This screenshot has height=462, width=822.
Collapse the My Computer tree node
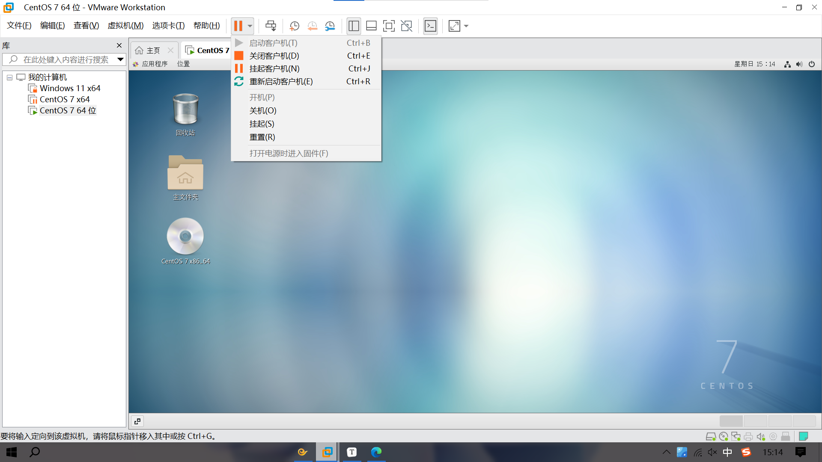pos(9,77)
